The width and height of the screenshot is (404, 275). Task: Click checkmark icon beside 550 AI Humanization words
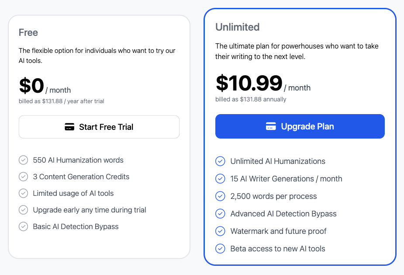pos(23,160)
